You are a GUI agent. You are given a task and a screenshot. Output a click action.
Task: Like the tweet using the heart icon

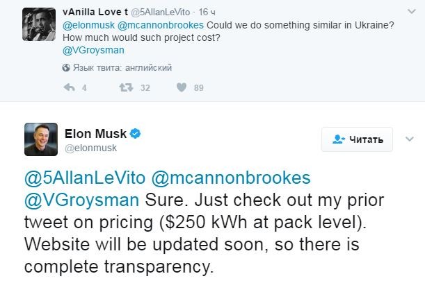(181, 88)
